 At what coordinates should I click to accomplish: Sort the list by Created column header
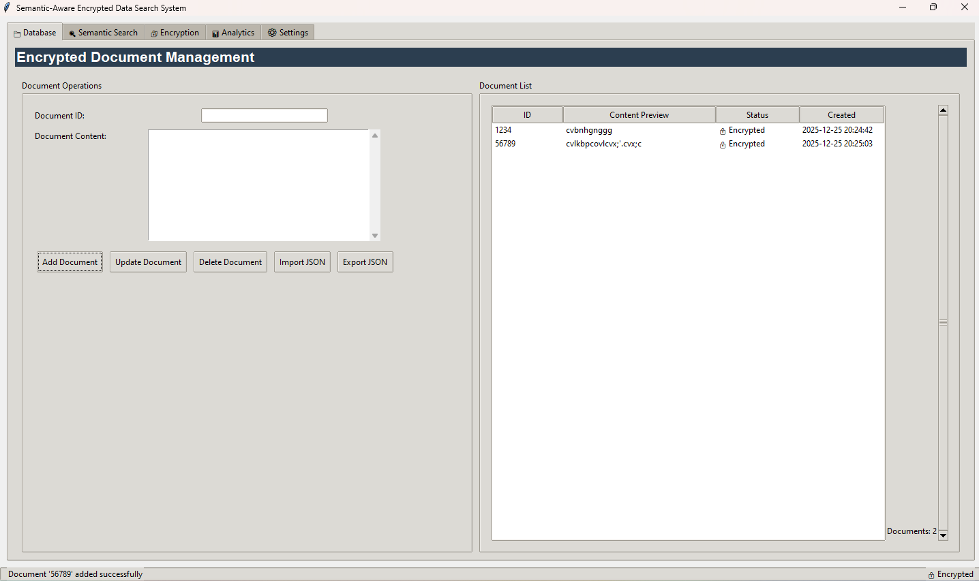(841, 115)
